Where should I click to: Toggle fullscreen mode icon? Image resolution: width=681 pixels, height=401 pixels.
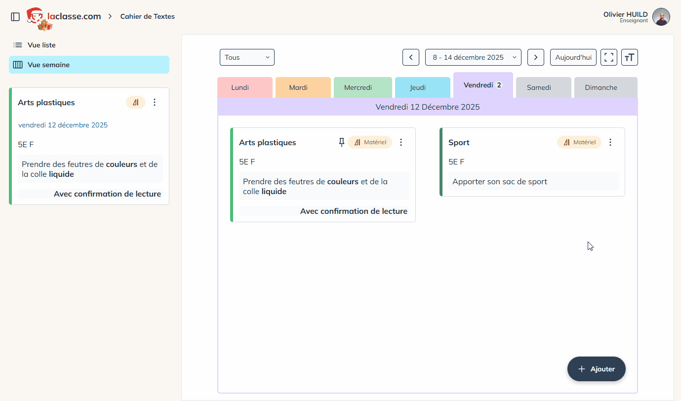click(608, 57)
